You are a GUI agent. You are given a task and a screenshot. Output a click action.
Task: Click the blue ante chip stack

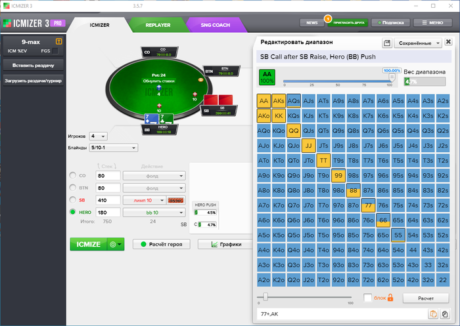pos(159,88)
